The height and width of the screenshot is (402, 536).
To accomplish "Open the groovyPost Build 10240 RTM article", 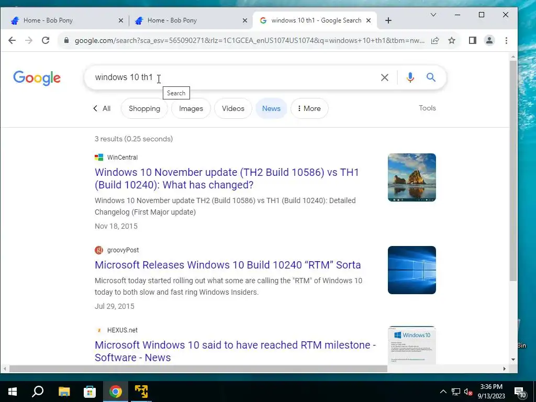I will 228,265.
